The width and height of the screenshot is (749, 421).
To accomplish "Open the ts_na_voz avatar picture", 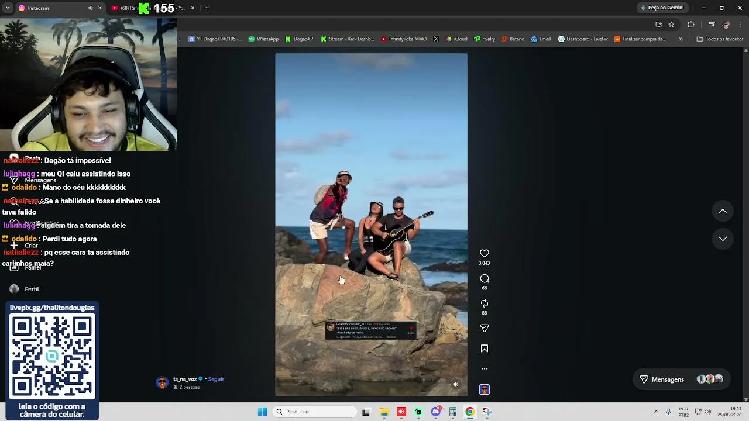I will [162, 382].
